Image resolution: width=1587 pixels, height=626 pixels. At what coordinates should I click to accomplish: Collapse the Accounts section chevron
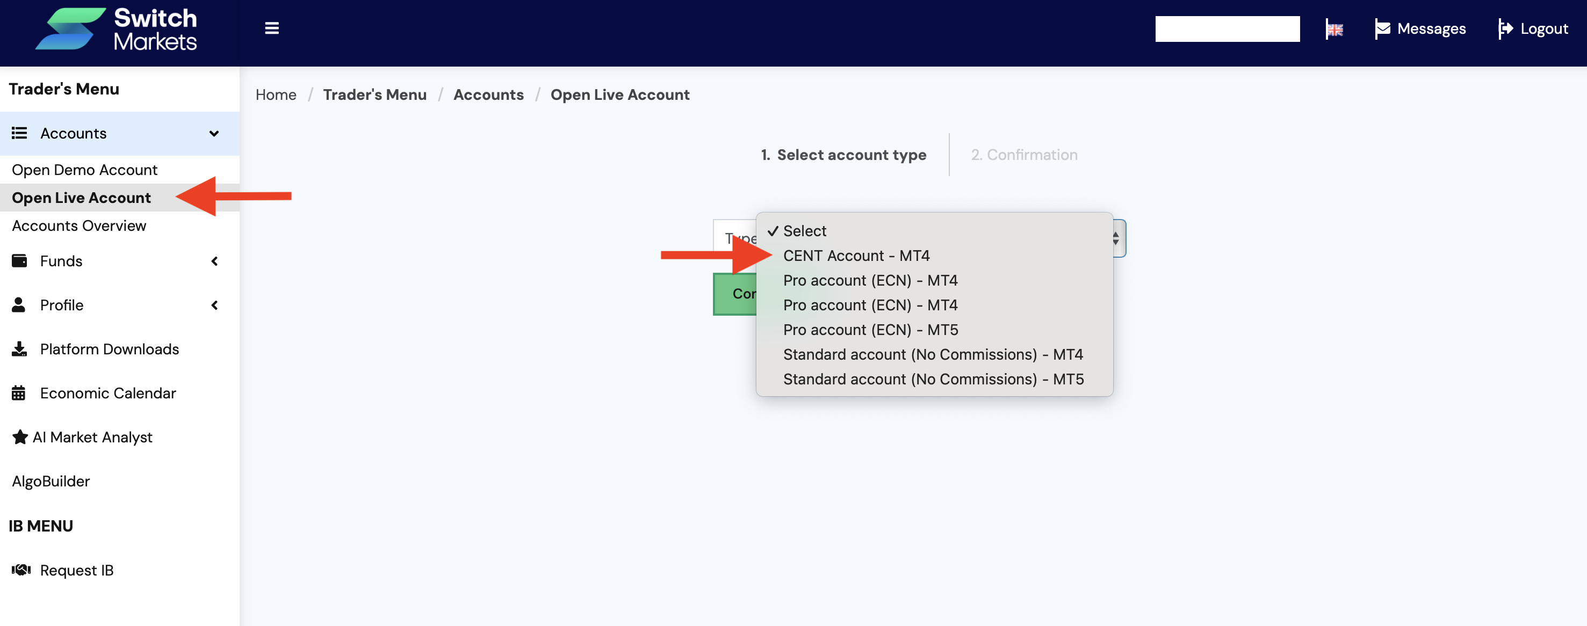click(x=214, y=133)
